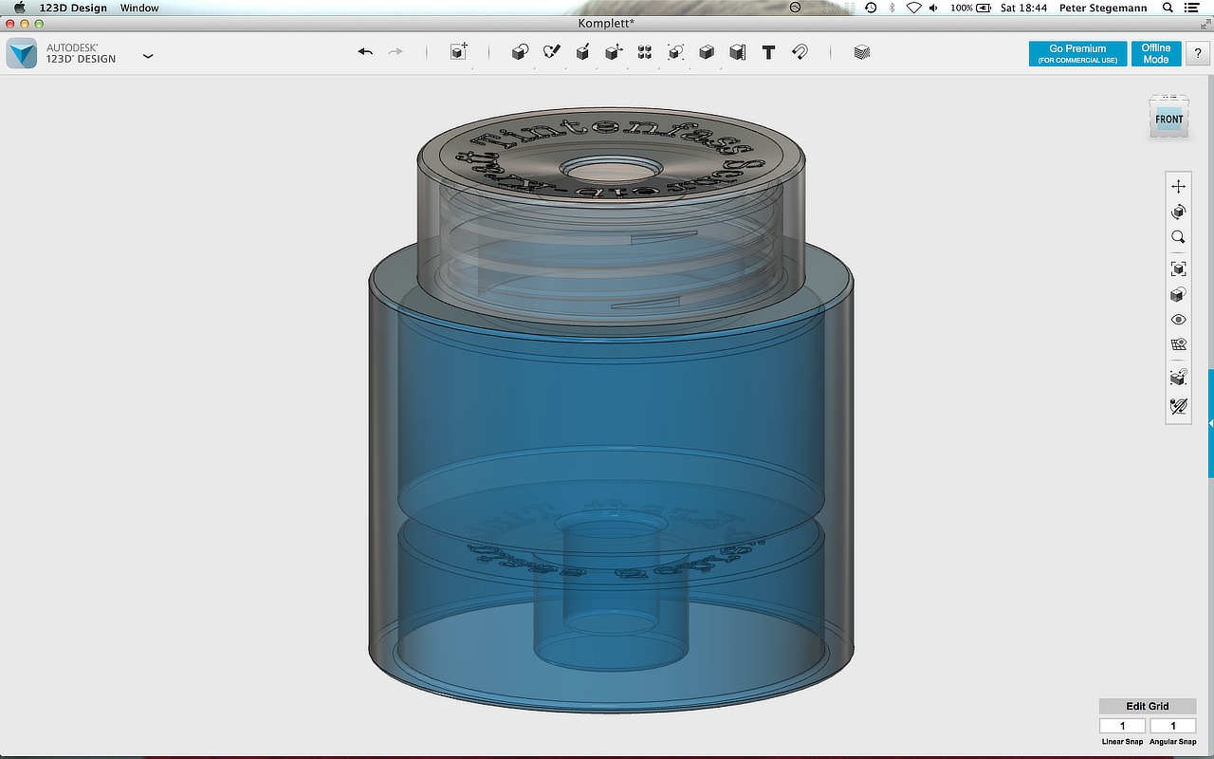The image size is (1214, 759).
Task: Open the Pattern tool with four cubes
Action: pos(645,52)
